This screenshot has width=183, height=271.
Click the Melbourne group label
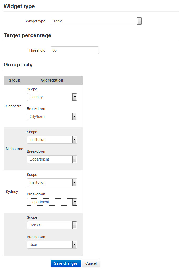[x=14, y=149]
